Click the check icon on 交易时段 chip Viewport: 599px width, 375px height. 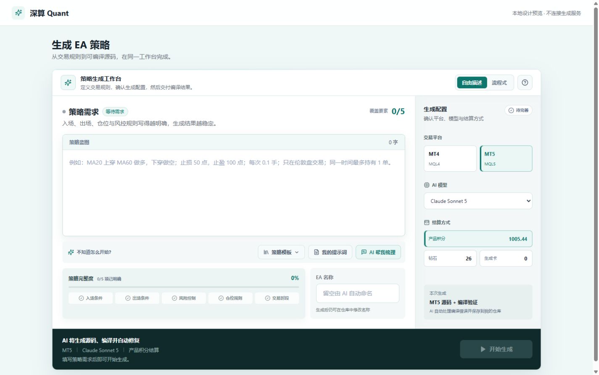point(268,298)
